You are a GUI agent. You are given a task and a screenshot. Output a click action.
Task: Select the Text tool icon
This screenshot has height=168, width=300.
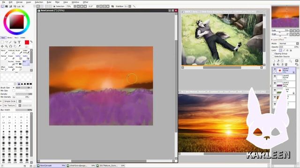(x=19, y=42)
